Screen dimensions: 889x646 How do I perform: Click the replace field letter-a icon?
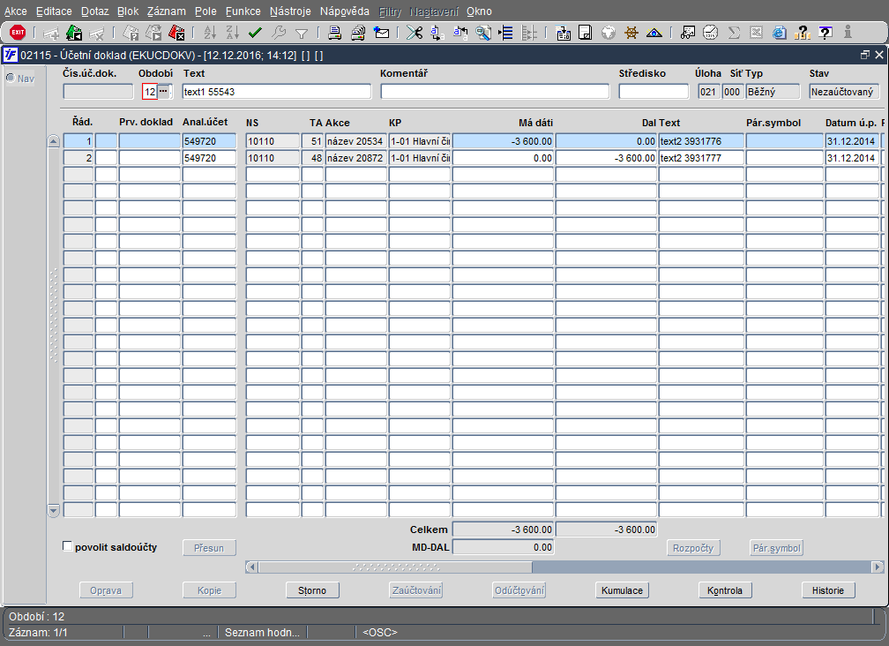[x=459, y=33]
